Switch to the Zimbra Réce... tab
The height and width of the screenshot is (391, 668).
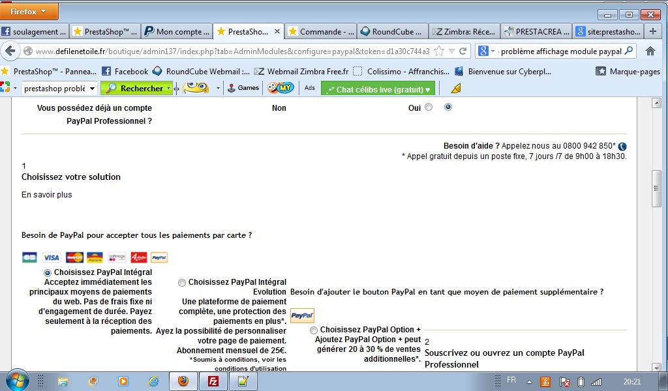tap(464, 31)
